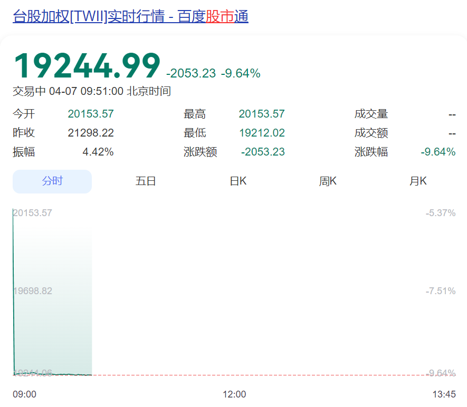Select the 昨收 value 21298.22
The height and width of the screenshot is (407, 467).
point(91,133)
